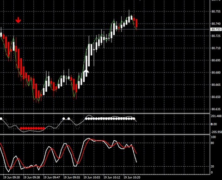Click the 80.680 price axis label
Viewport: 222px width, 180px height.
tap(216, 72)
